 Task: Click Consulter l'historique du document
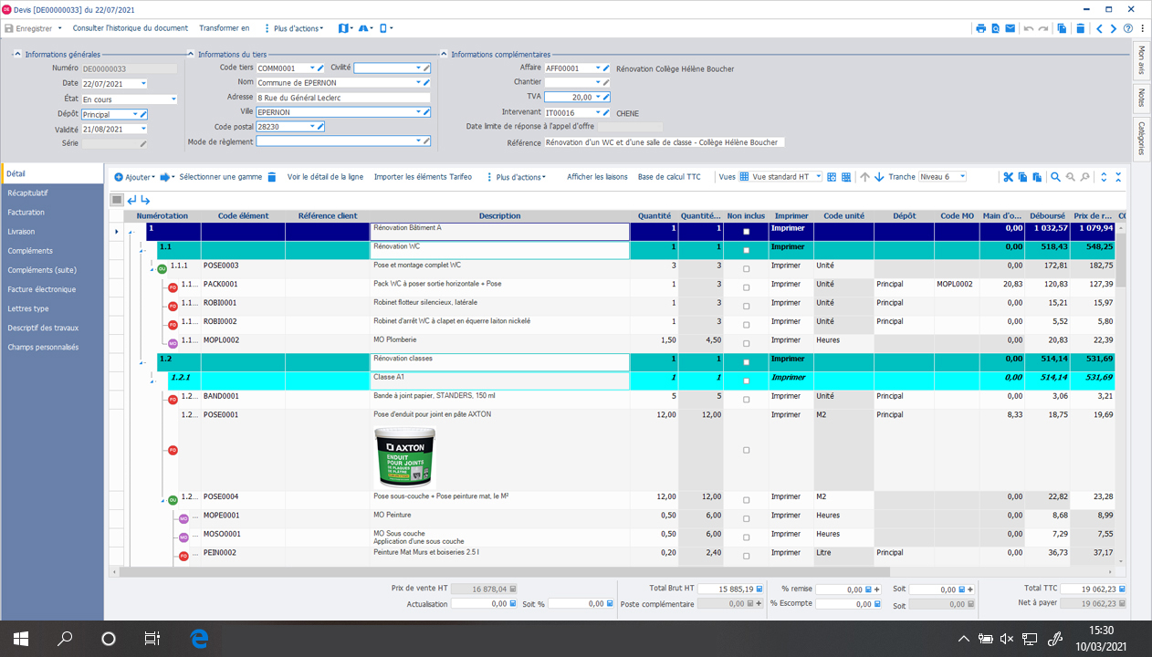click(131, 28)
